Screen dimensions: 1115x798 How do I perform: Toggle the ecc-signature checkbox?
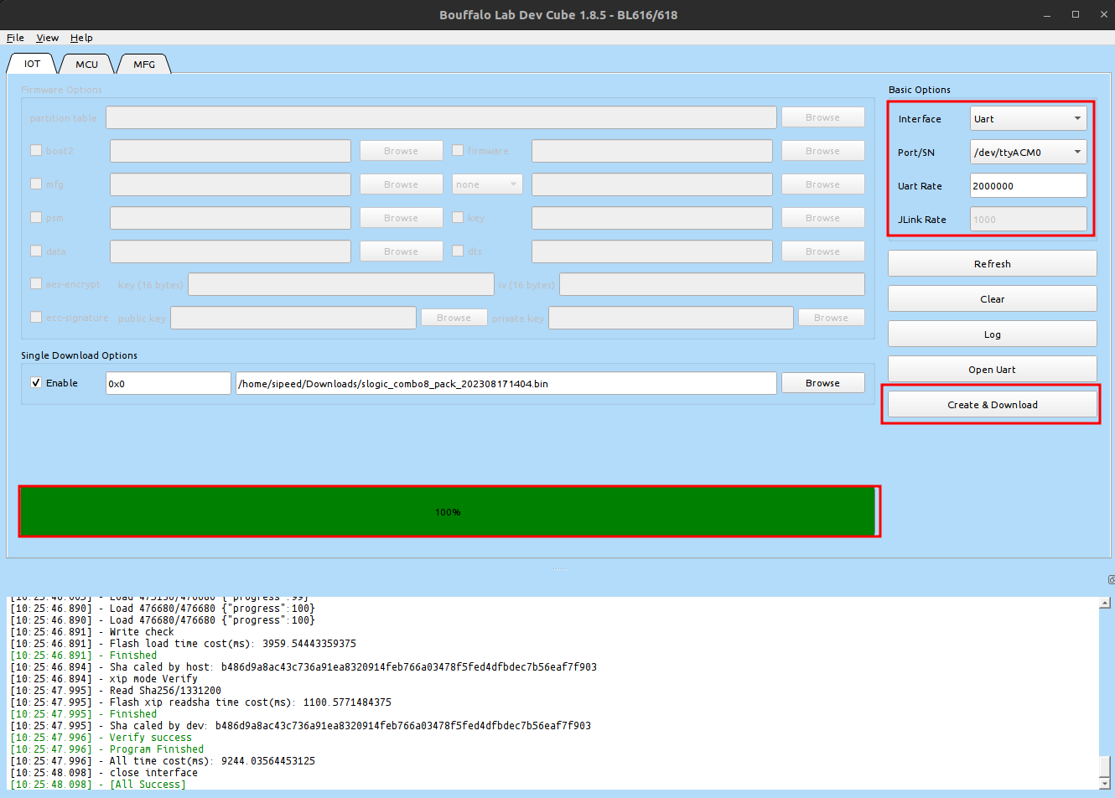(x=36, y=318)
